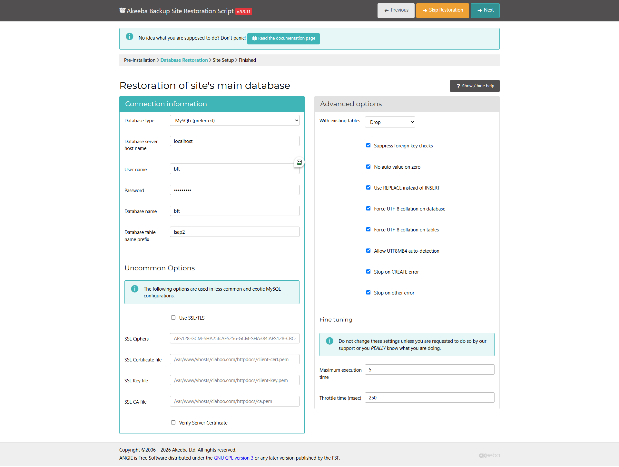619x467 pixels.
Task: Click the Database server host name field
Action: [x=235, y=141]
